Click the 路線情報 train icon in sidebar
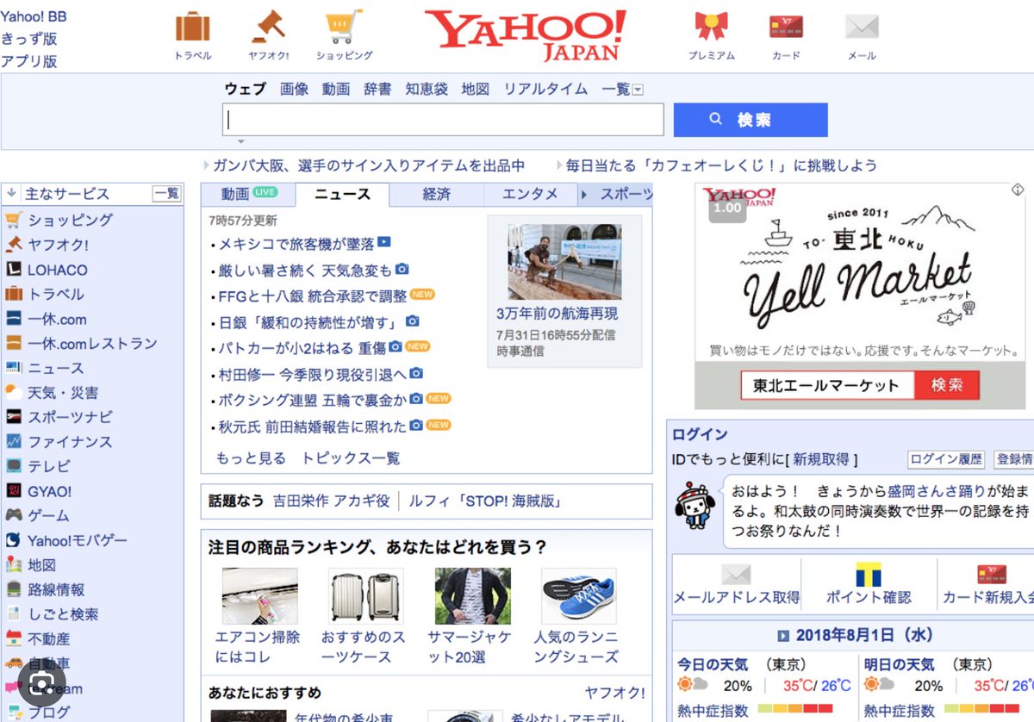The height and width of the screenshot is (722, 1034). 13,589
